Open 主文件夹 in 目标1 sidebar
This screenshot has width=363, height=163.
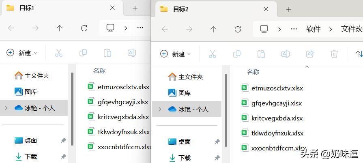point(32,76)
